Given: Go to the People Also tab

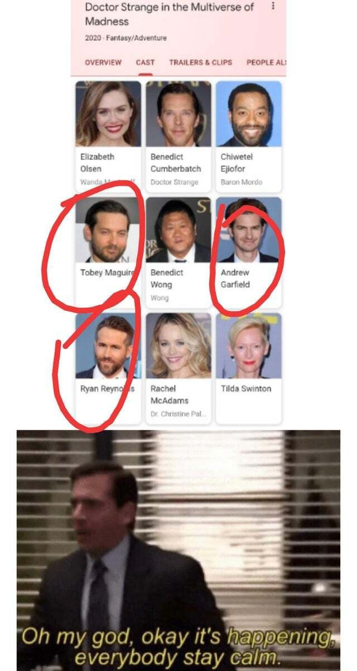Looking at the screenshot, I should pos(267,62).
